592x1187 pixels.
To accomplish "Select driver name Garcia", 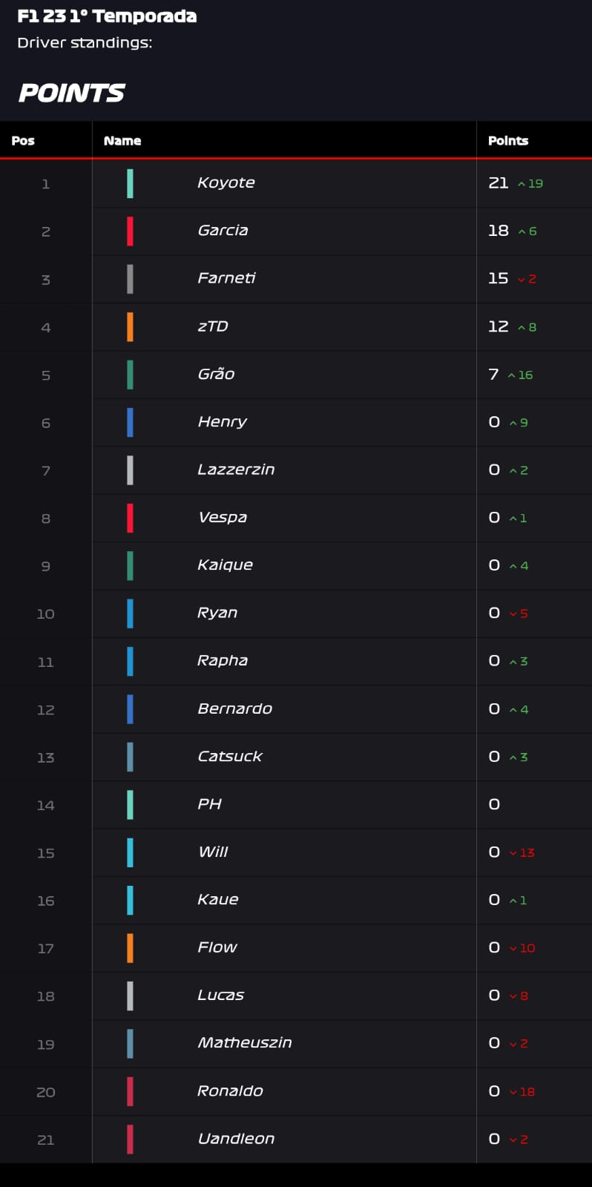I will pos(223,231).
